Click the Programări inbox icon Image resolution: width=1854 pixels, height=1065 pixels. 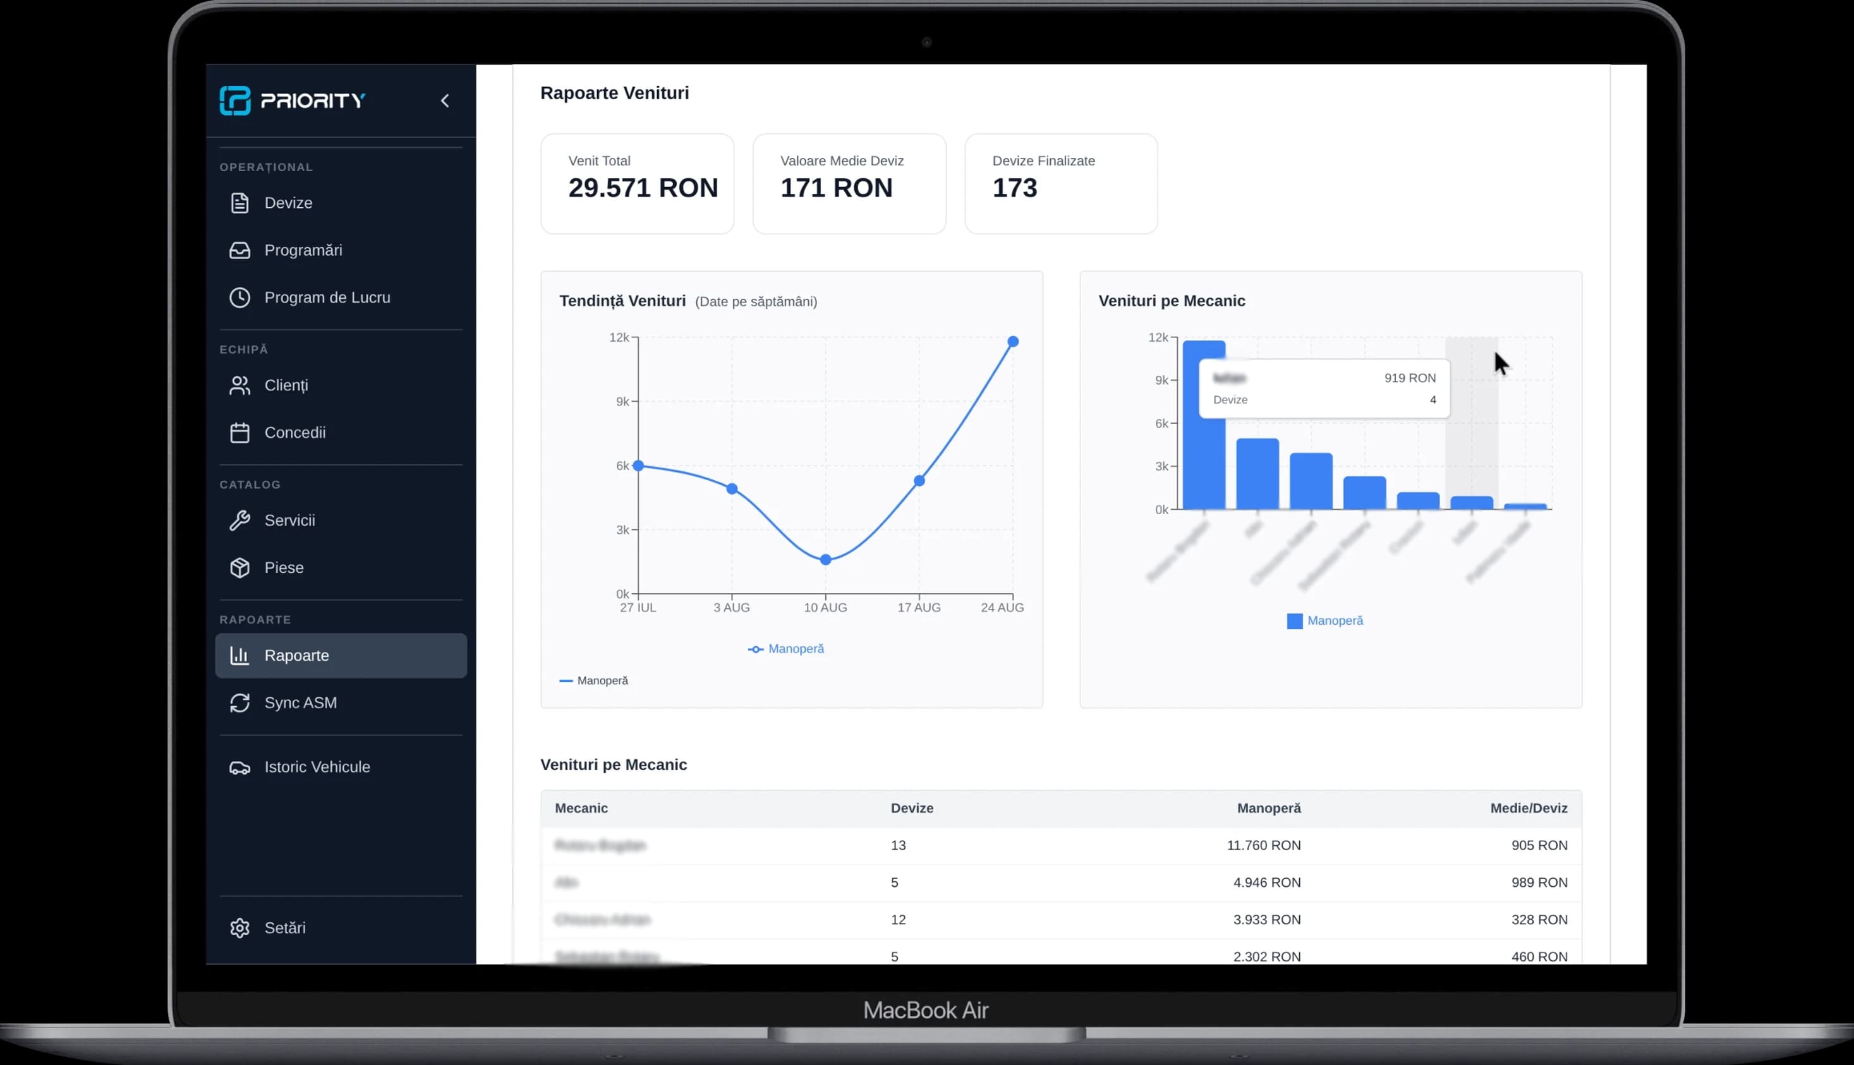pos(240,250)
